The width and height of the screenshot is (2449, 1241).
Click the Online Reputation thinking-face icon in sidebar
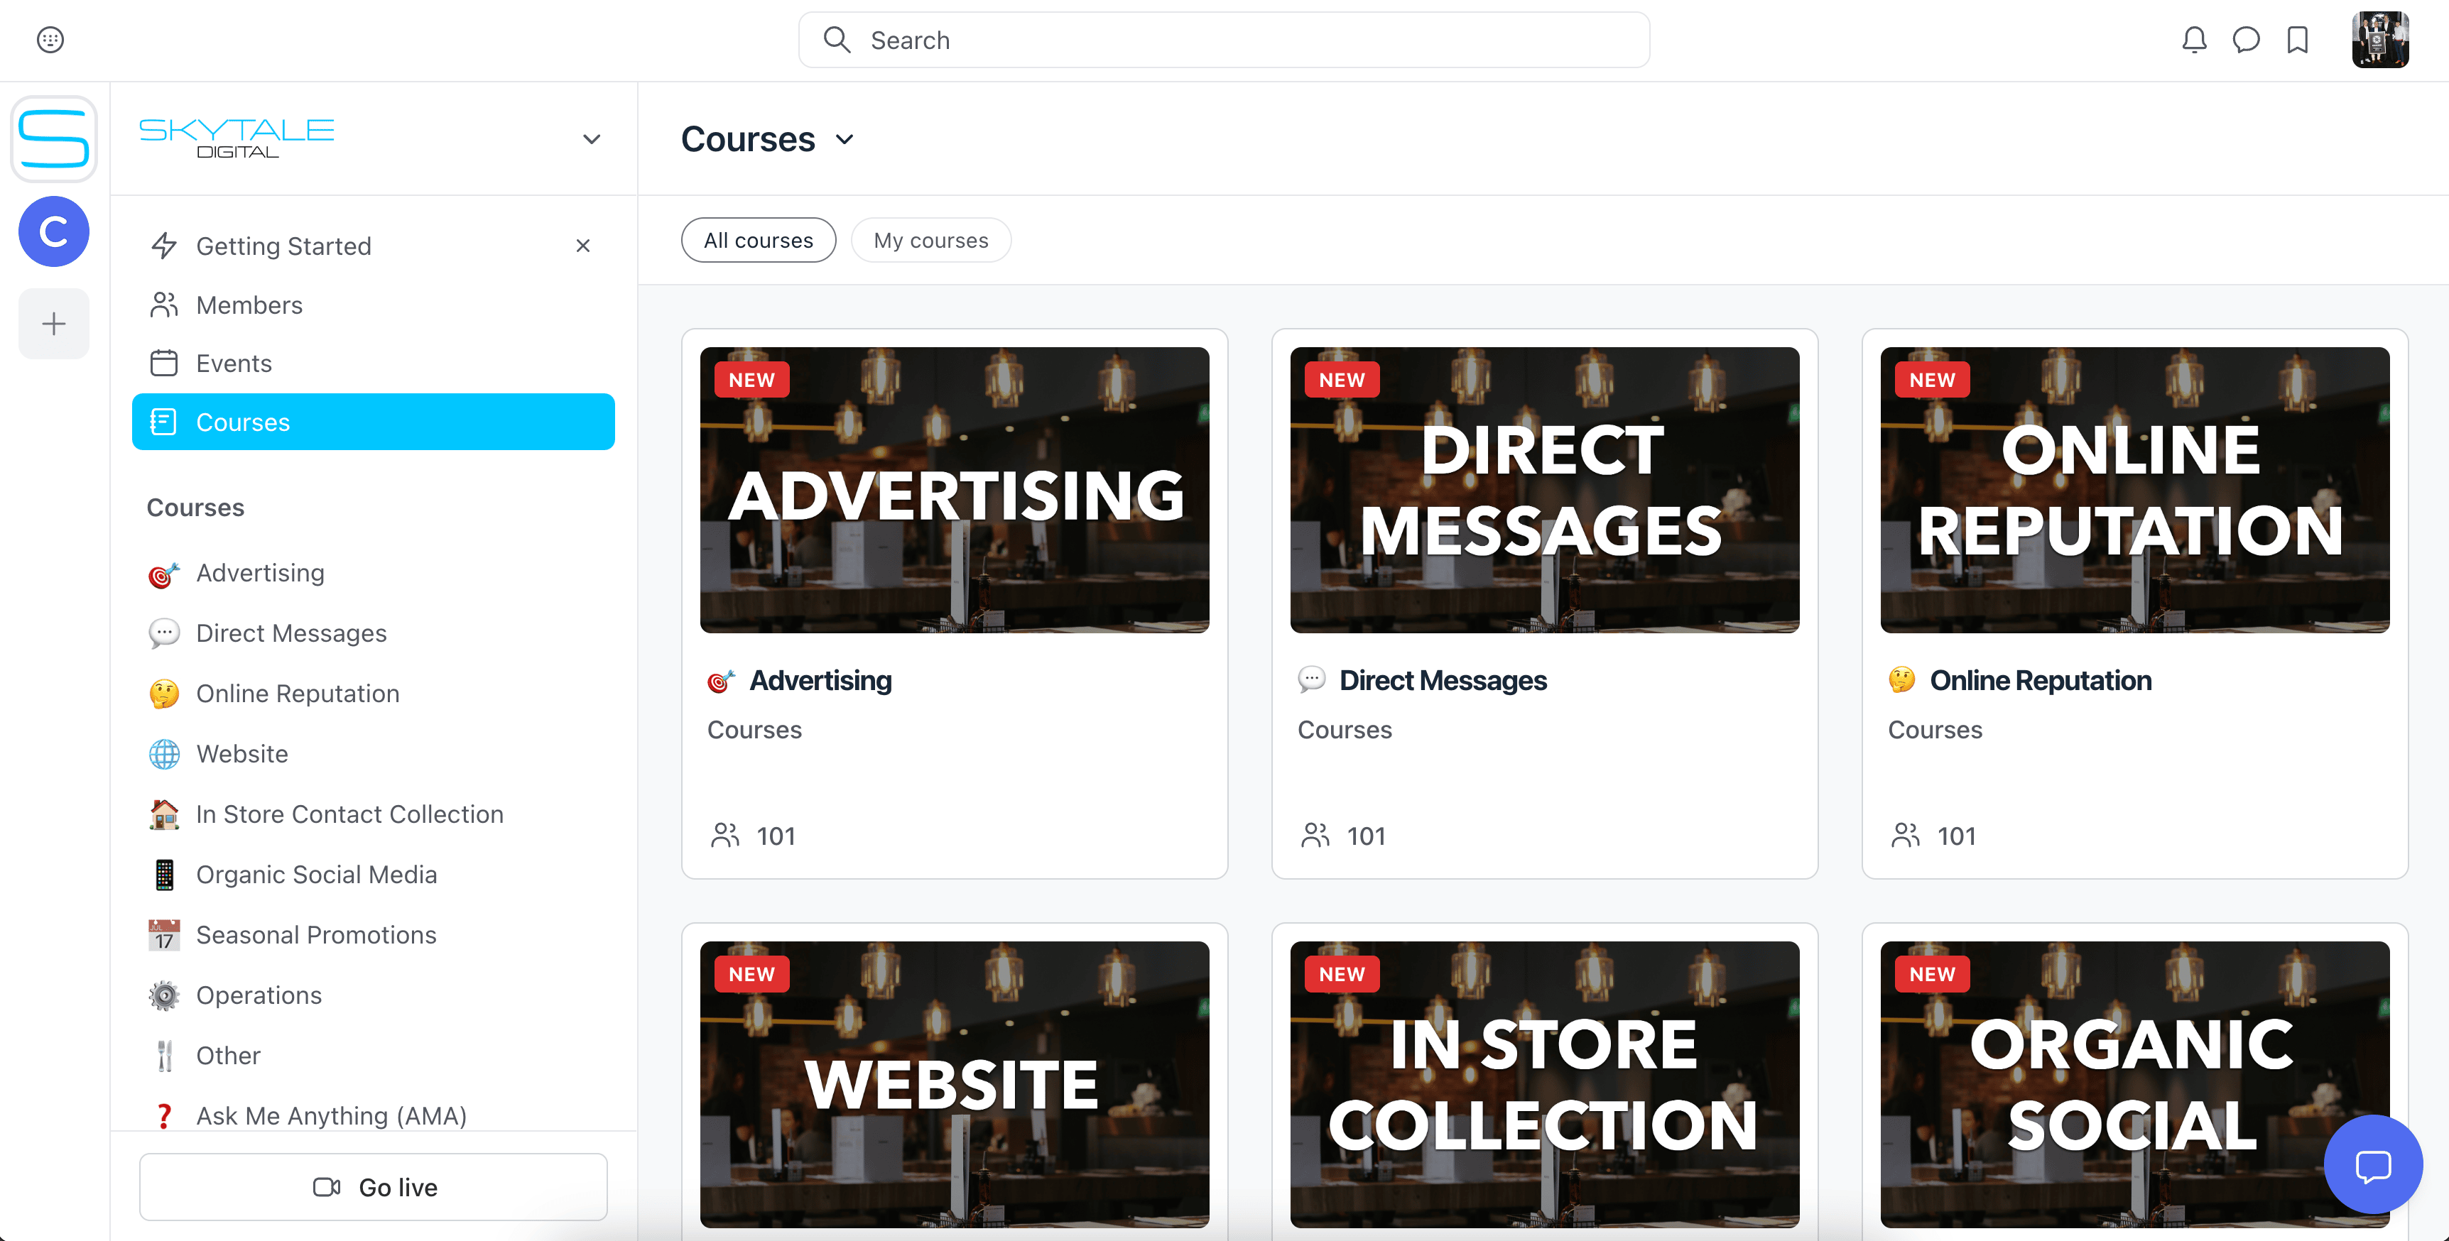point(163,694)
